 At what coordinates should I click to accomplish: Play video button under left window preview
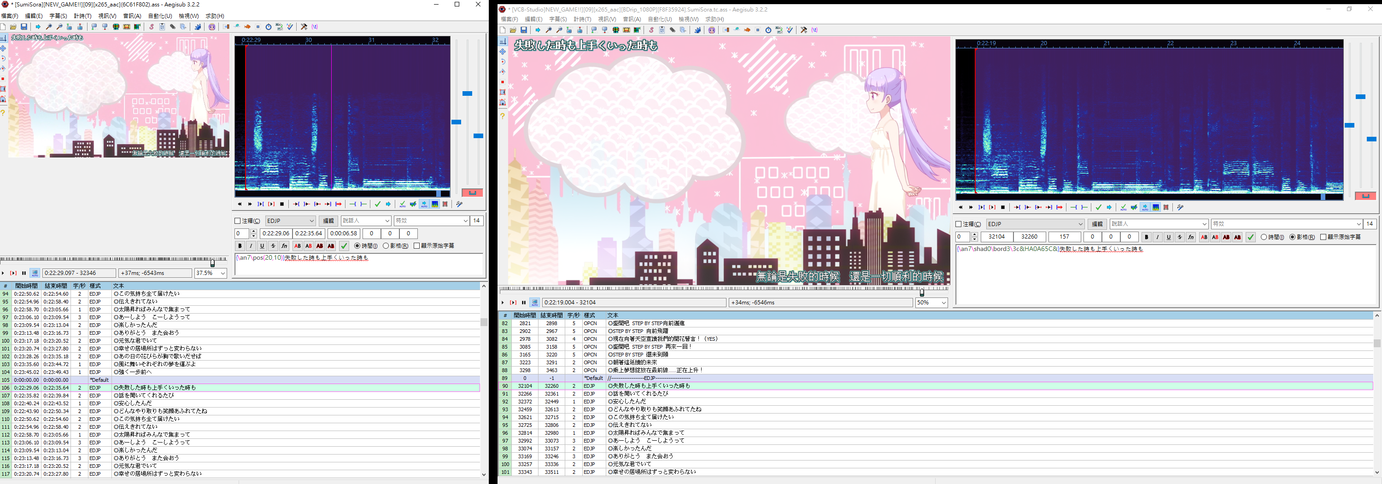point(3,273)
